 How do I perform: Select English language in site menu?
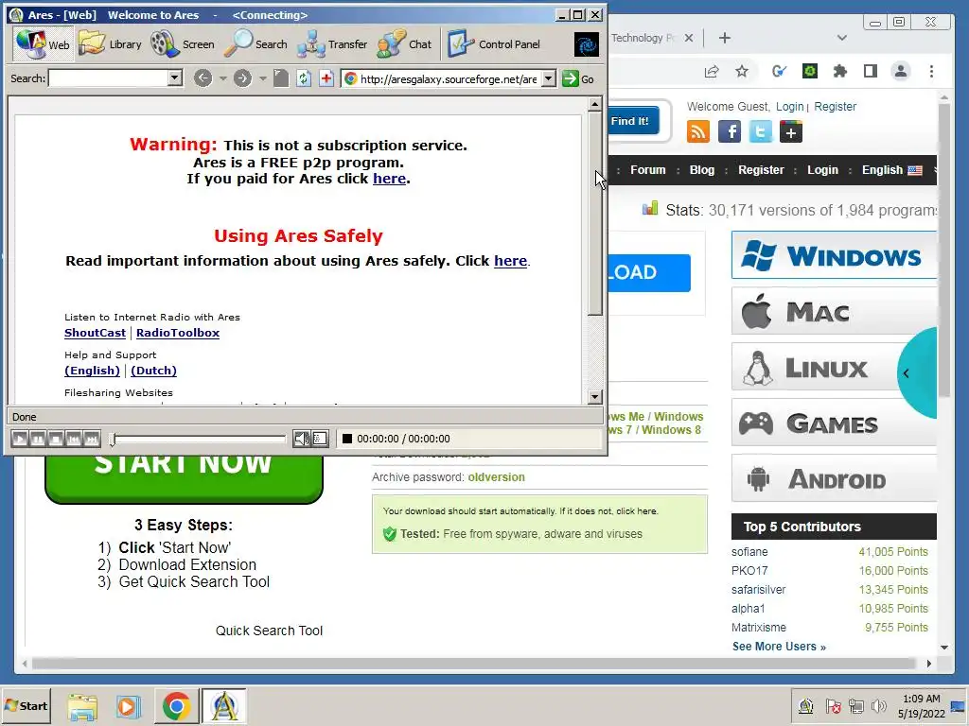[891, 170]
